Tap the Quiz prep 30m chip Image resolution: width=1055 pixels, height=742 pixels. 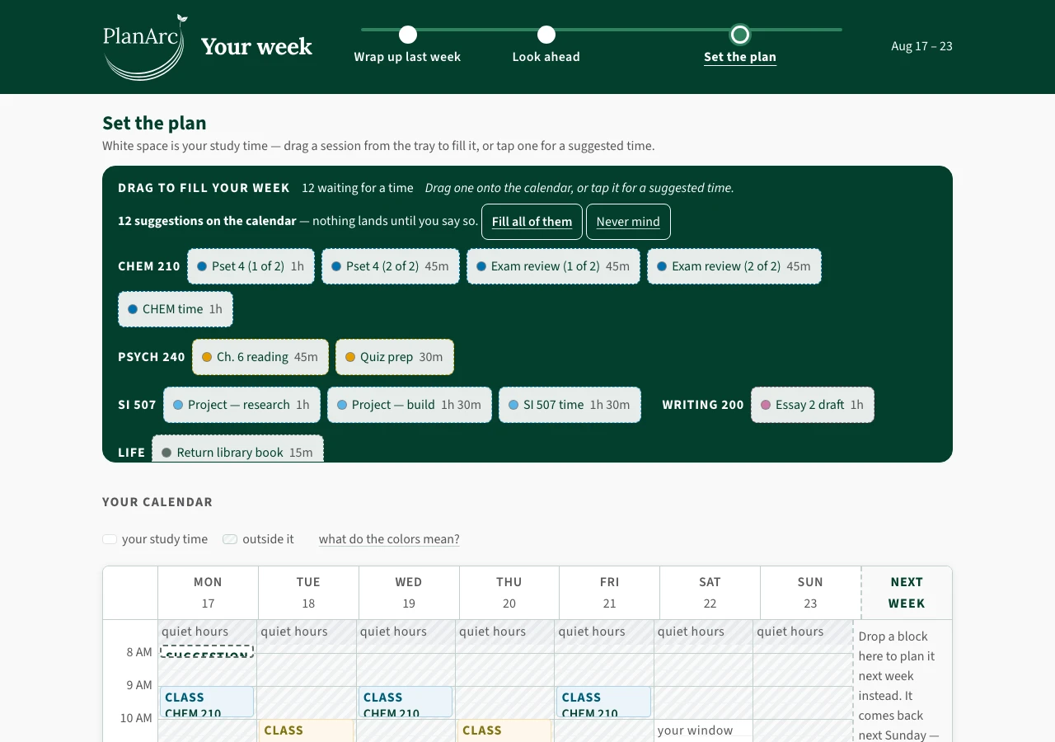click(395, 357)
